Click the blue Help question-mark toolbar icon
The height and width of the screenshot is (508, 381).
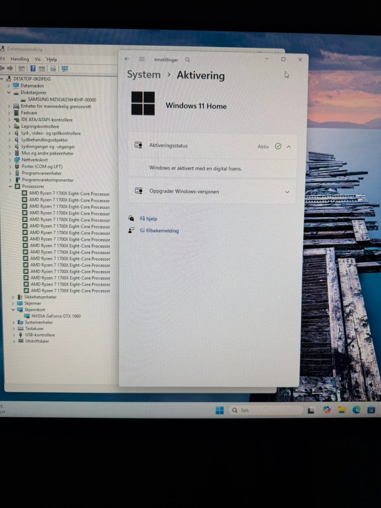pyautogui.click(x=33, y=69)
